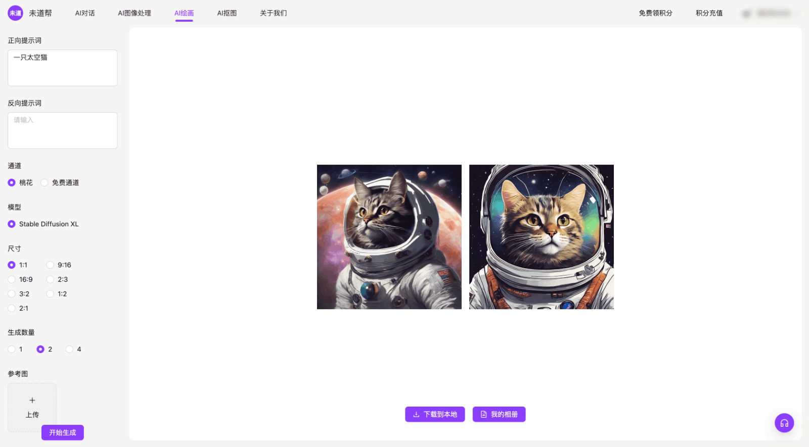
Task: Open the front-facing astronaut cat image
Action: click(x=542, y=237)
